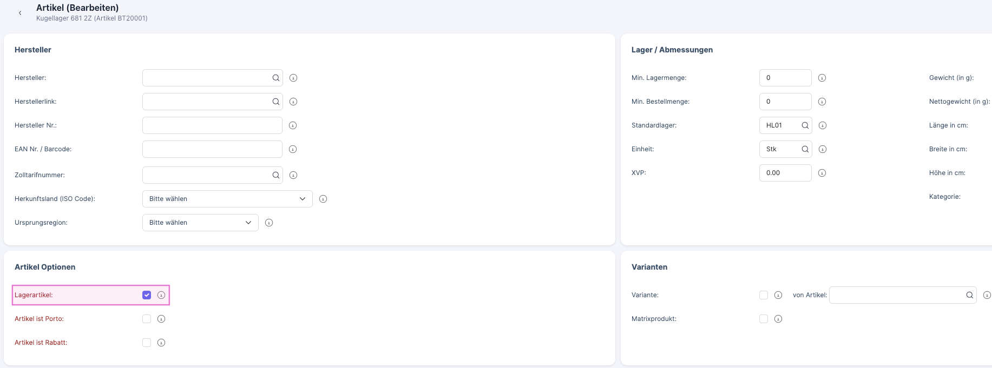Click search icon in Hersteller field
Screen dimensions: 992x368
click(275, 78)
